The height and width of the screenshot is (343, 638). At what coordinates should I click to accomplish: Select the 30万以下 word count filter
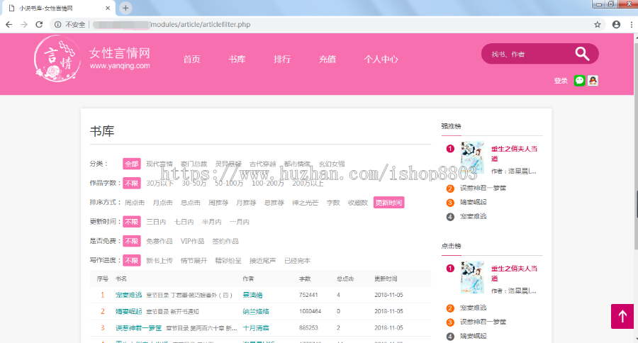(159, 183)
